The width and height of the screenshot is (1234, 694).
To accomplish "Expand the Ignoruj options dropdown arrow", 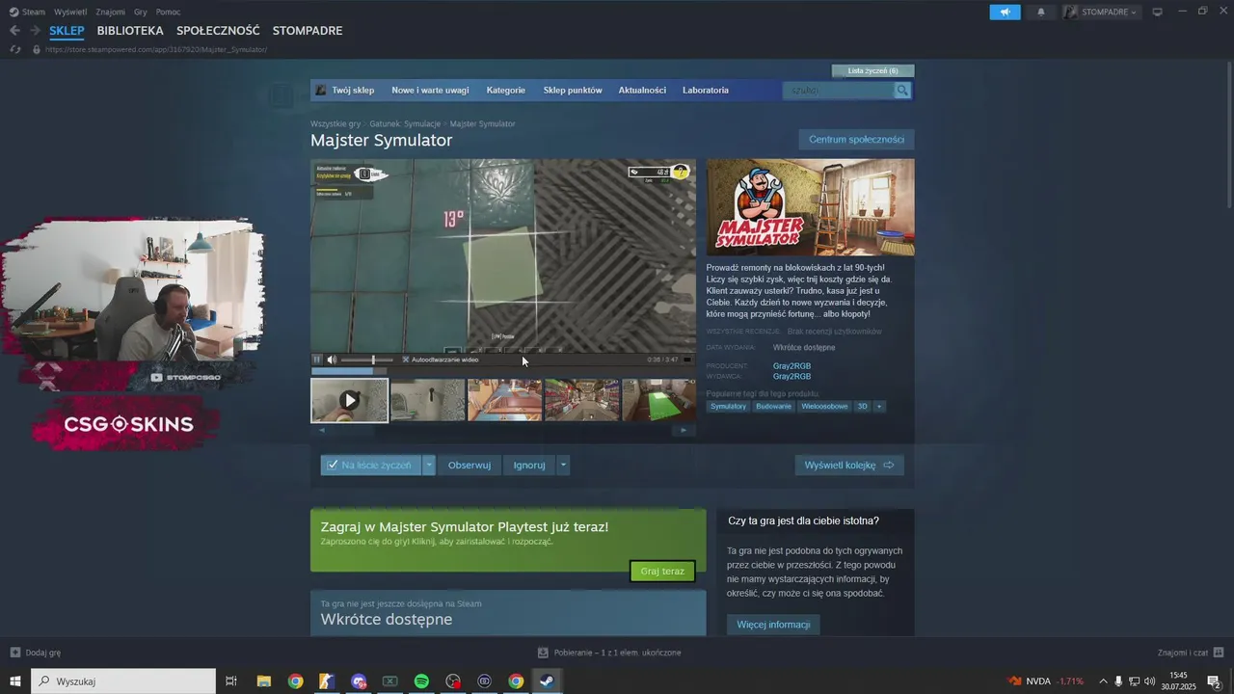I will point(564,465).
